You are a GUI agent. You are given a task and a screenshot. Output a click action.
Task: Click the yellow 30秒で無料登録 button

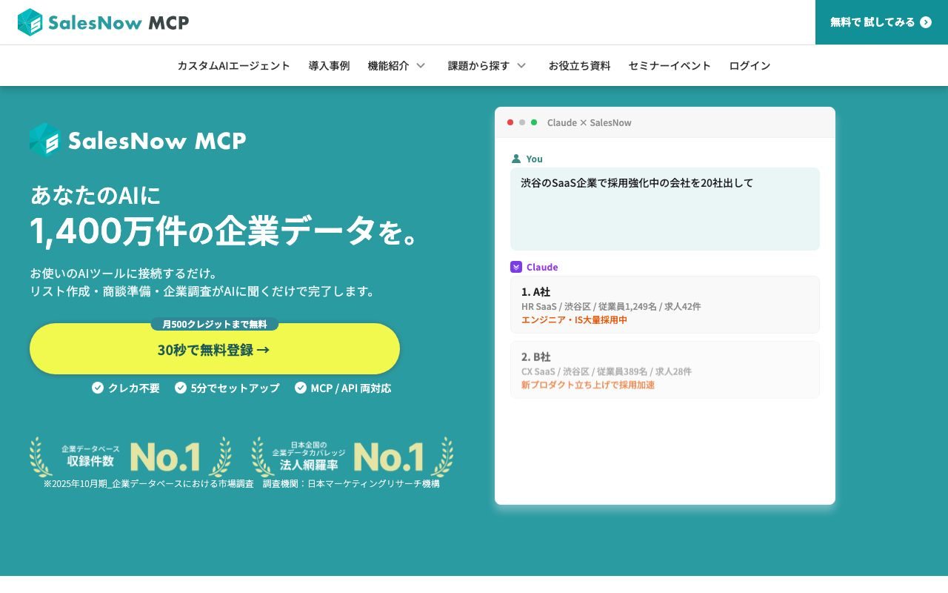(215, 349)
